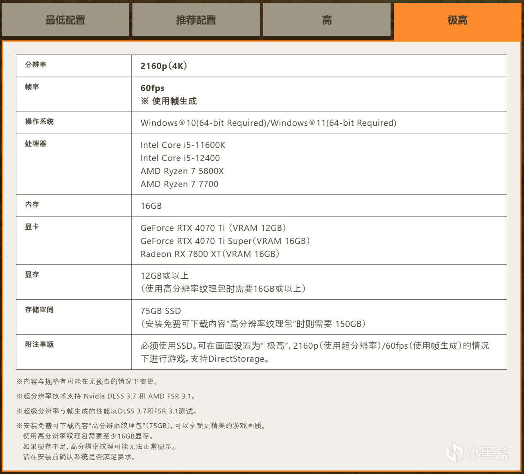This screenshot has width=524, height=474.
Task: Click the line mentioning 150GB storage
Action: 253,324
